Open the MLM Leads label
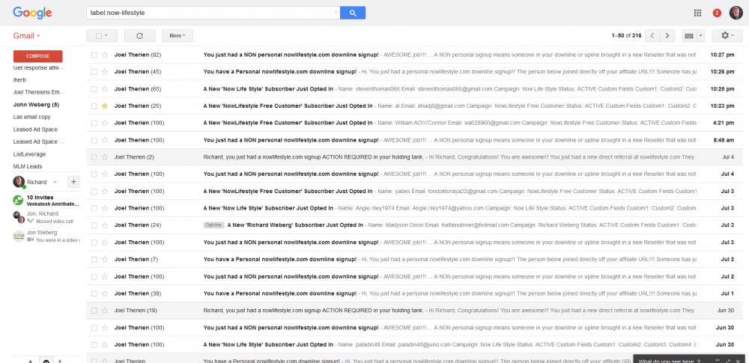The width and height of the screenshot is (749, 363). 28,167
